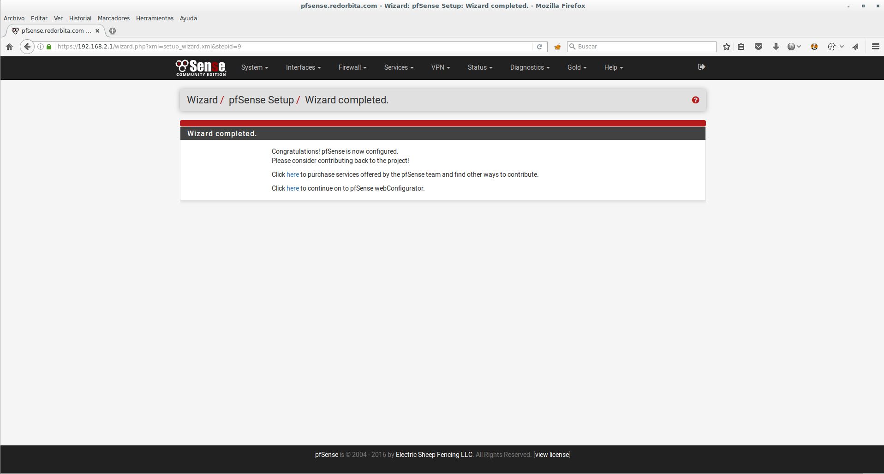884x474 pixels.
Task: Save the page to Pocket
Action: pyautogui.click(x=759, y=47)
